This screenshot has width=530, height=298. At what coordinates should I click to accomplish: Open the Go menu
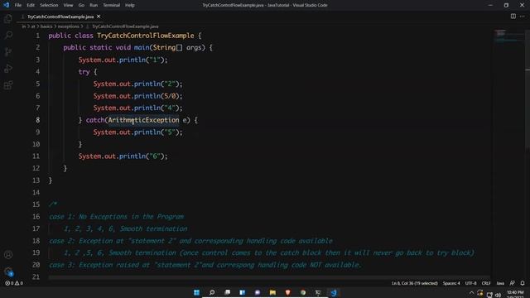pyautogui.click(x=81, y=5)
